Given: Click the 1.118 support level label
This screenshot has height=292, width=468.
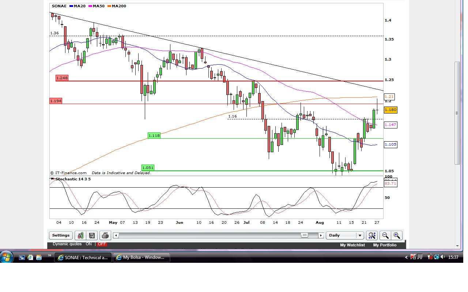Looking at the screenshot, I should pos(154,135).
